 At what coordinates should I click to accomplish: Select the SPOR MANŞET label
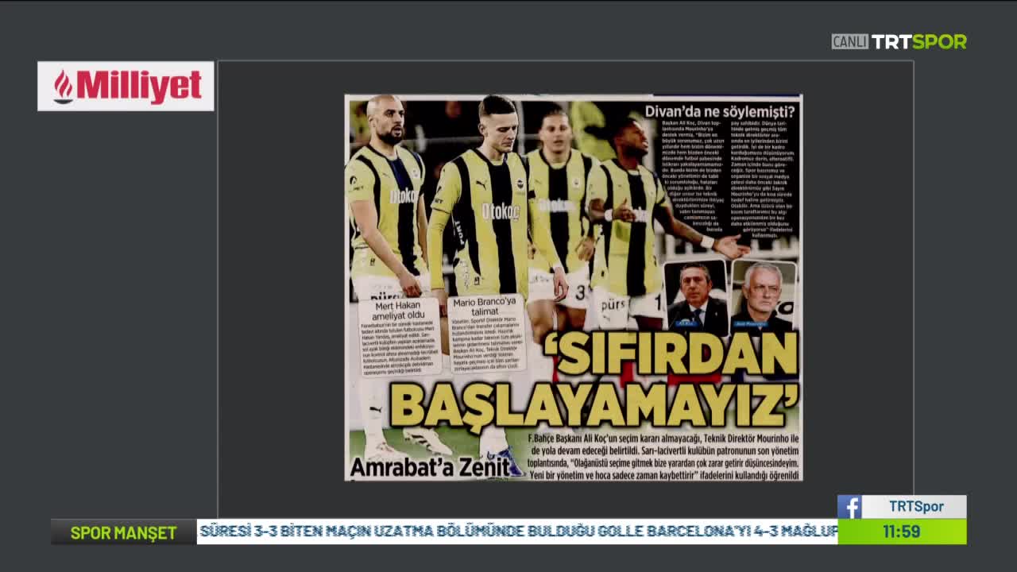[123, 532]
